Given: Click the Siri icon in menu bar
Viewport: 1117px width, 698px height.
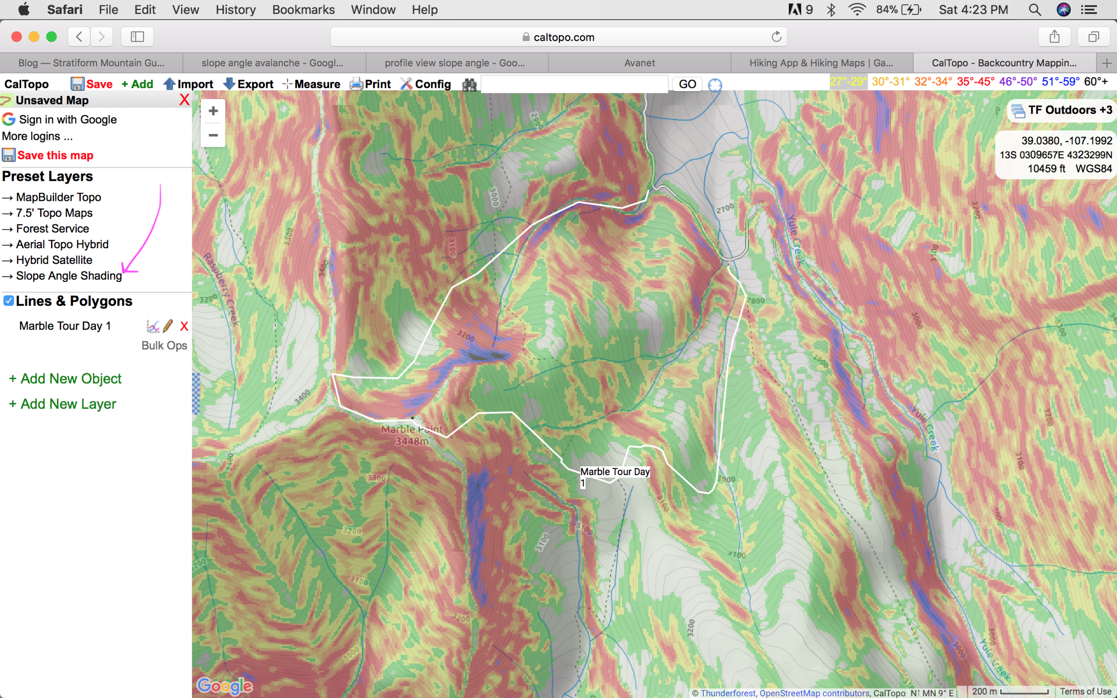Looking at the screenshot, I should pos(1063,10).
